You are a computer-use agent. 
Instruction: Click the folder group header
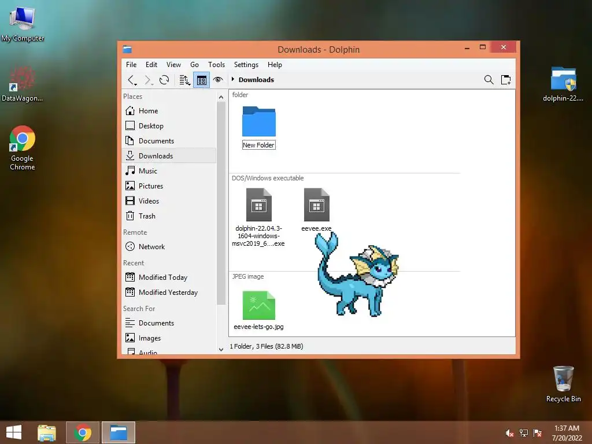[240, 95]
